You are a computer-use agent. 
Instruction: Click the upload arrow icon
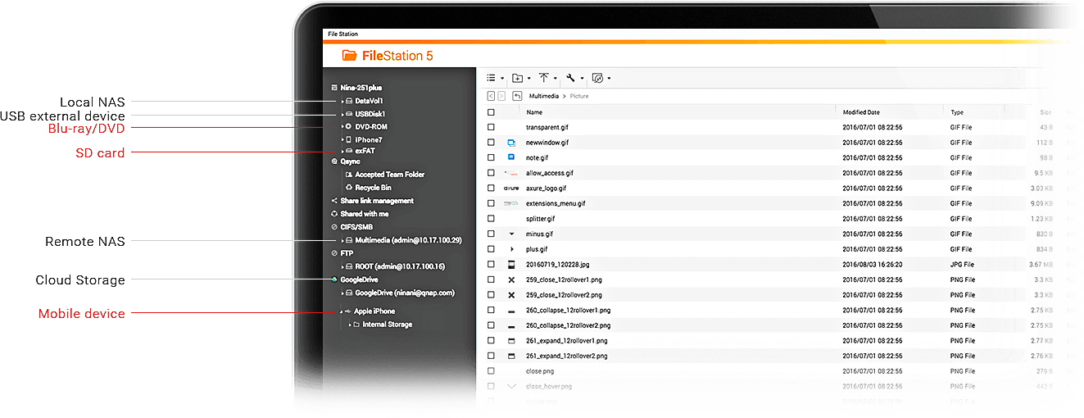(x=544, y=78)
